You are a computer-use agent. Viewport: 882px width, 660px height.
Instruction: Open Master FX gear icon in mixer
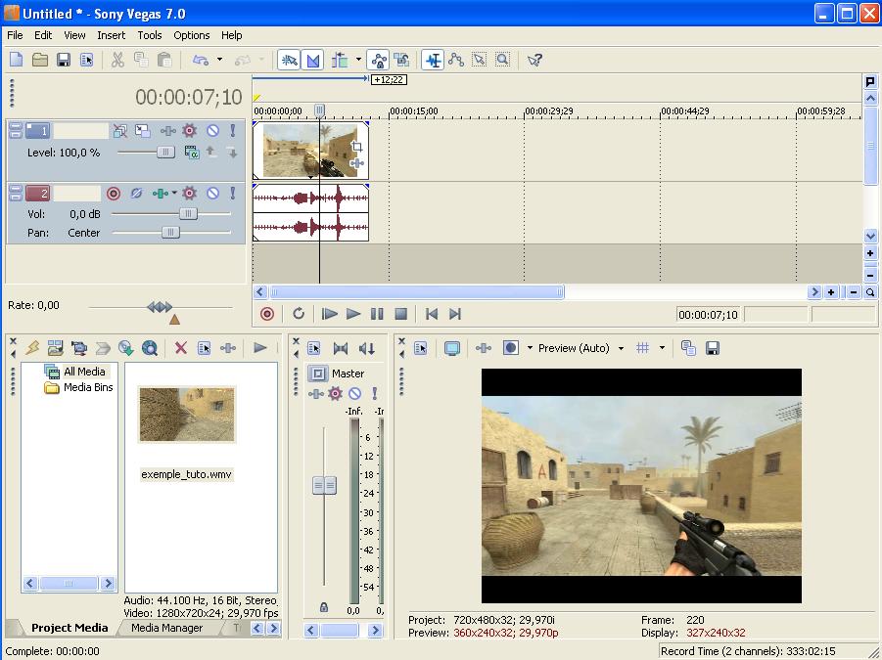click(335, 394)
